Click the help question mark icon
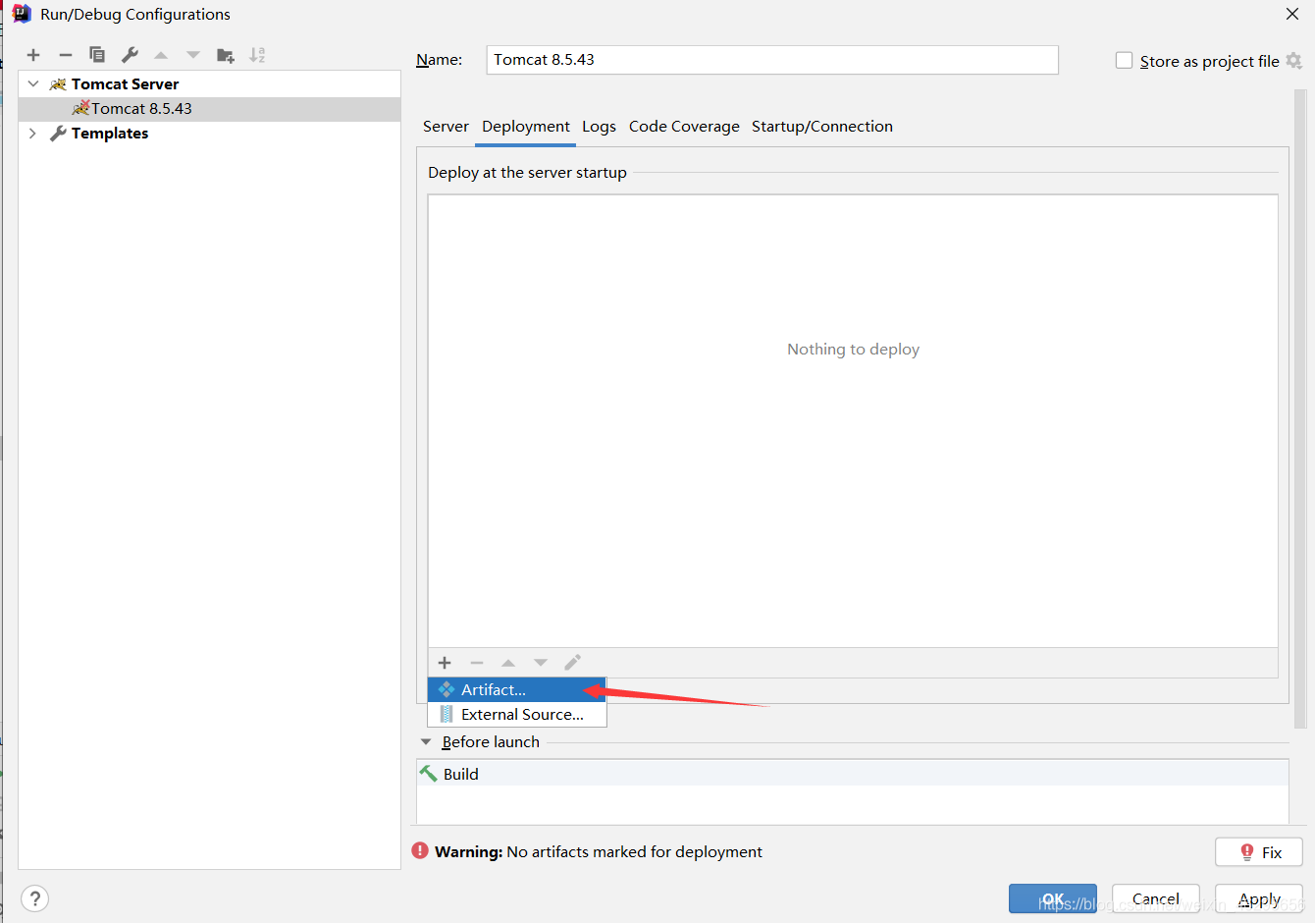Screen dimensions: 1315x923 (34, 898)
